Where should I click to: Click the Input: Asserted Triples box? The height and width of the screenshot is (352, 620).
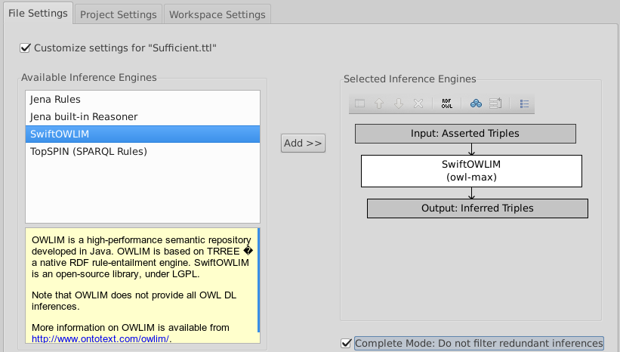[x=465, y=134]
